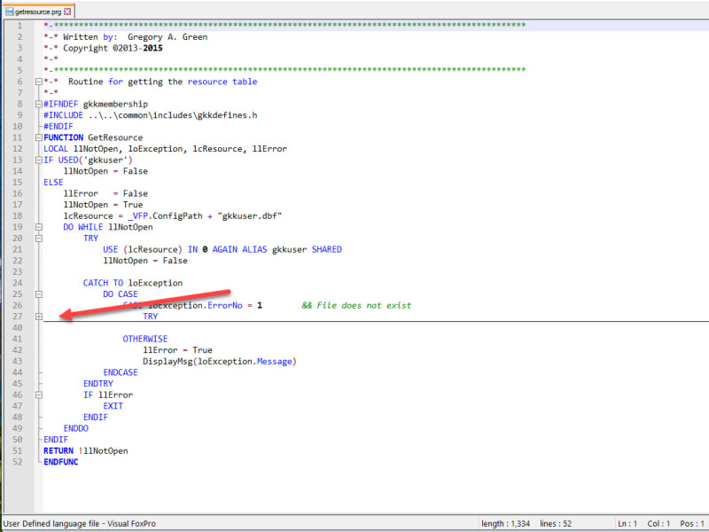The height and width of the screenshot is (532, 709).
Task: Click 'GetResource' function name
Action: 115,137
